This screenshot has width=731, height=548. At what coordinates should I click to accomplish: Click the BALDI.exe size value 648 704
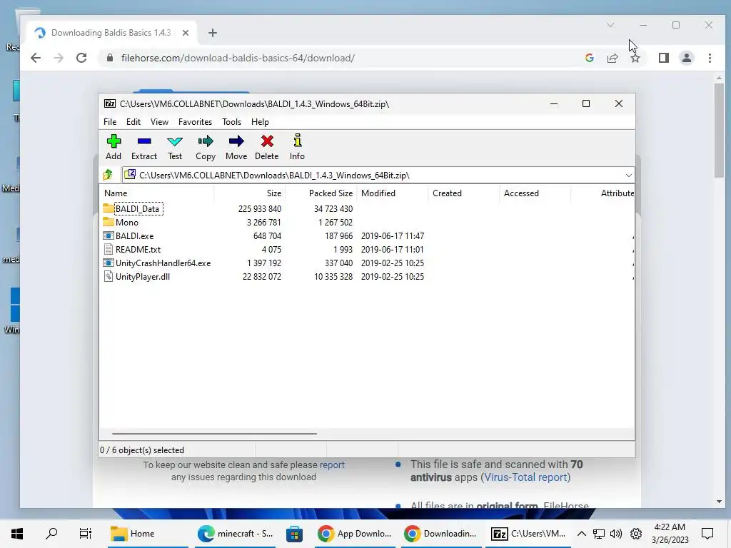pos(267,235)
